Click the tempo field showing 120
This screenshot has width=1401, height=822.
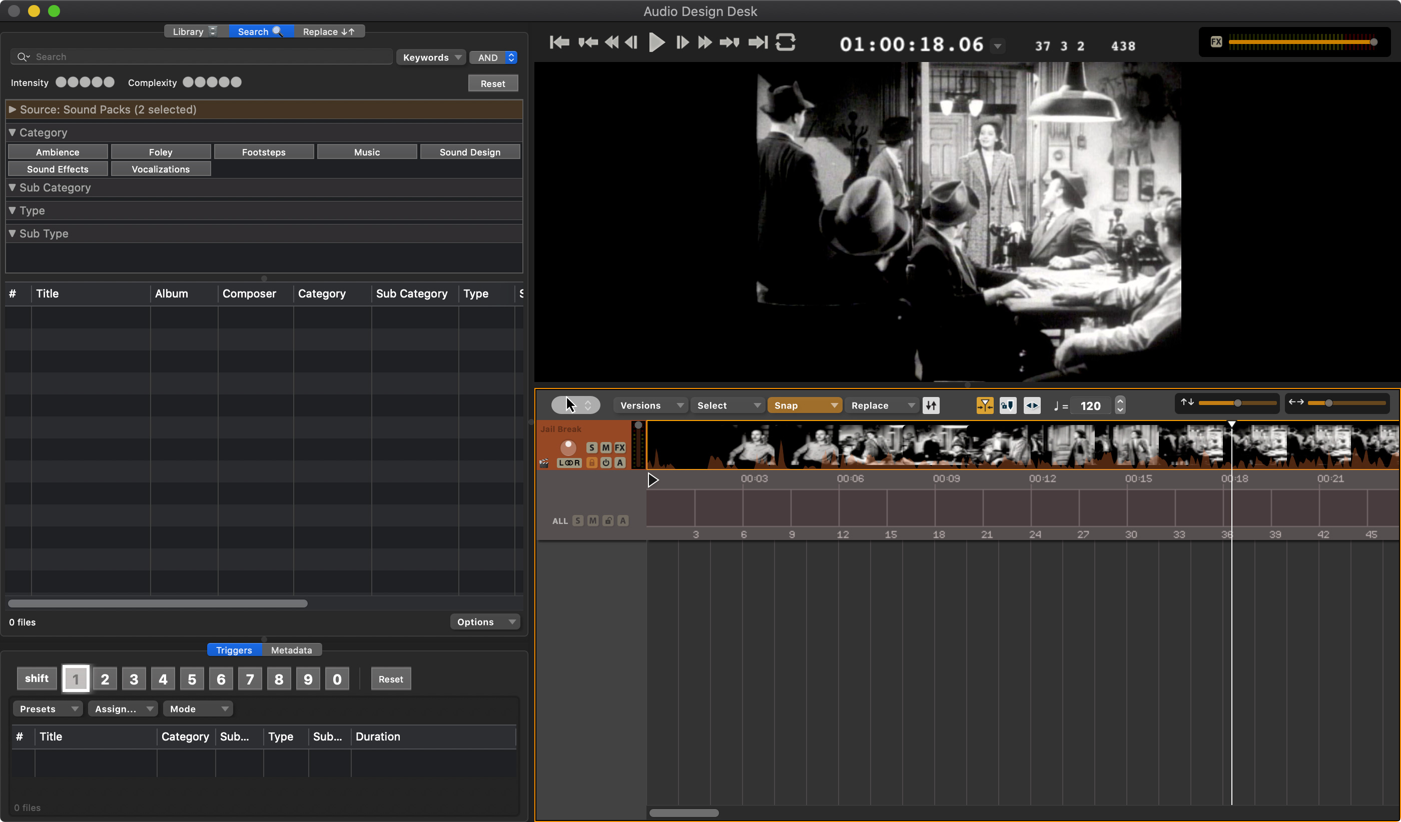click(1090, 406)
